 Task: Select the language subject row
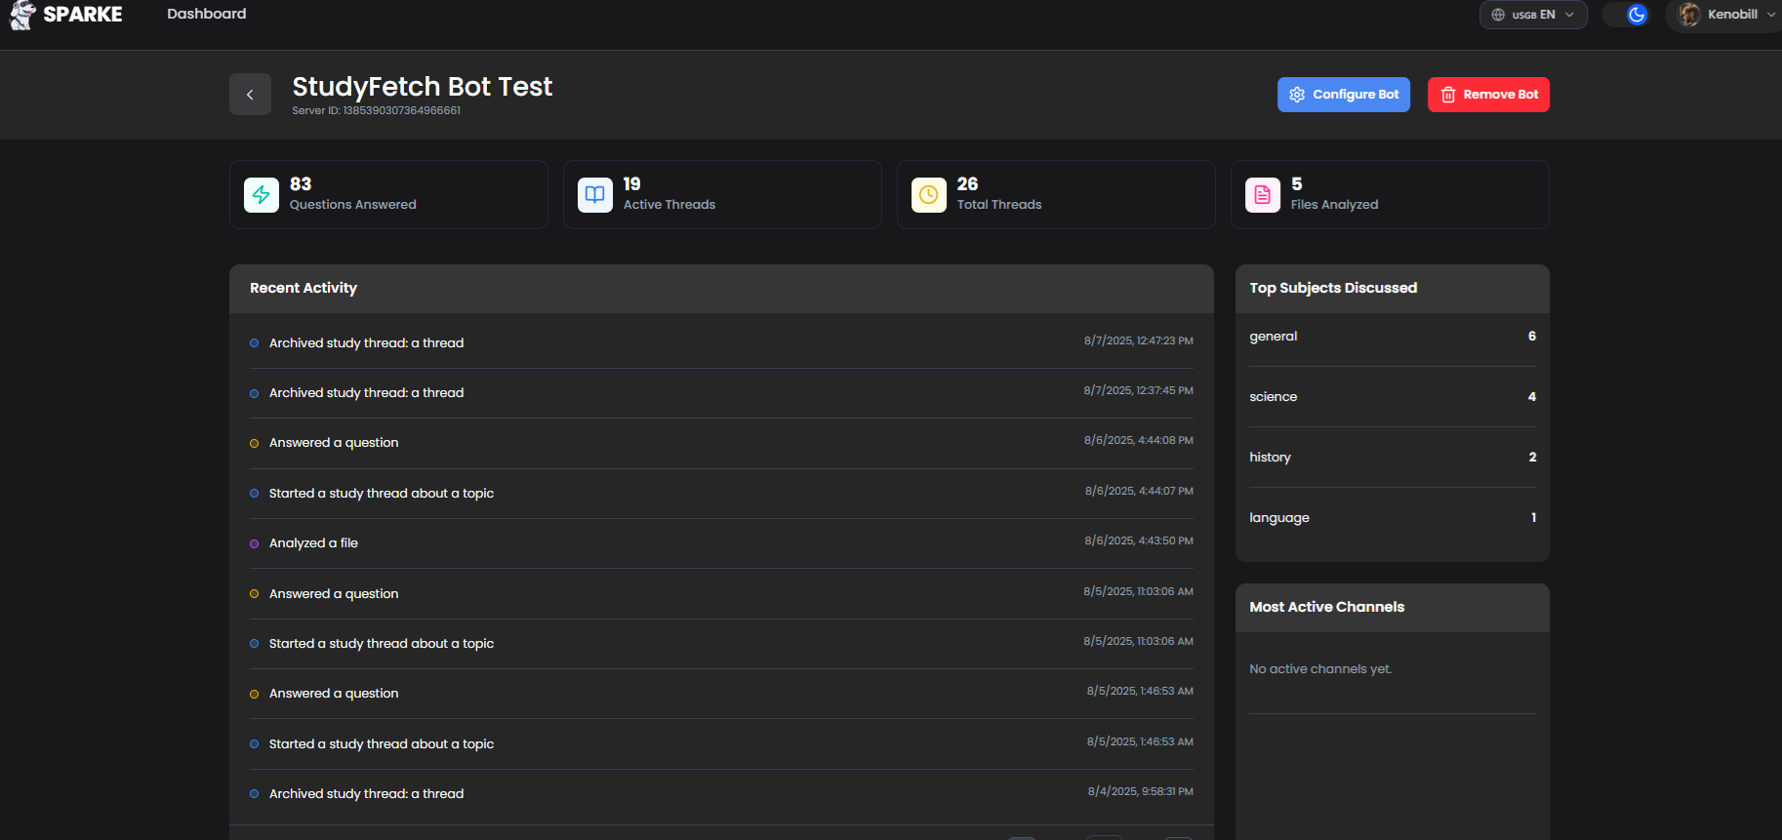[x=1393, y=518]
